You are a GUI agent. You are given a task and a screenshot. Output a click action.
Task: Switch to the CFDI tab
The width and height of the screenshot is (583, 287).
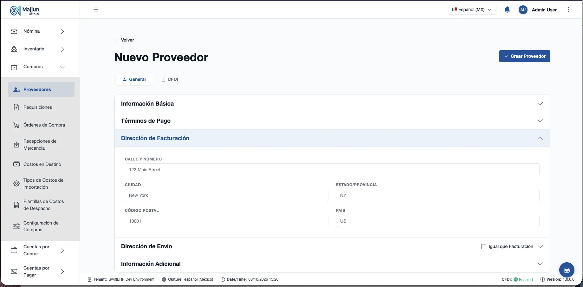170,79
